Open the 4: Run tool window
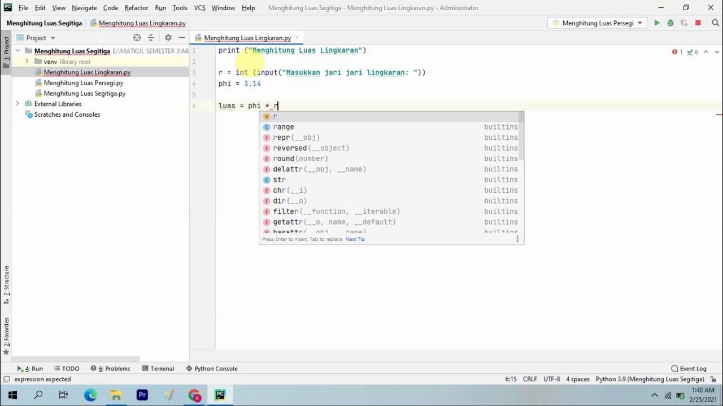The image size is (723, 406). 30,369
